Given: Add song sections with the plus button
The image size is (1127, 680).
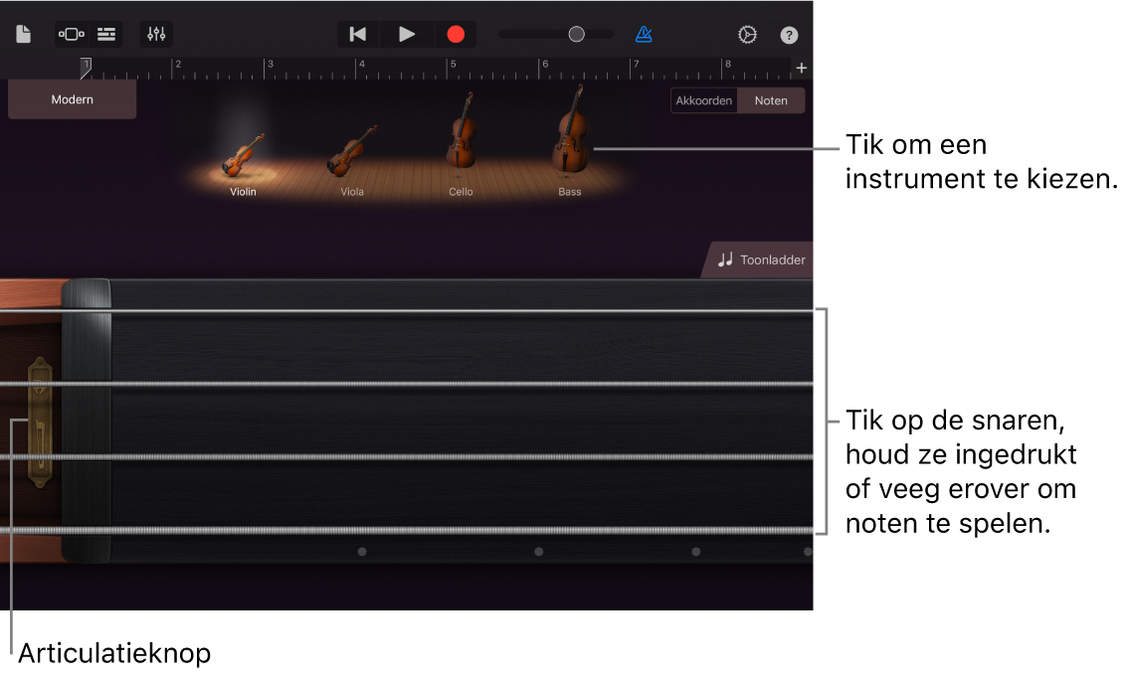Looking at the screenshot, I should pos(802,68).
